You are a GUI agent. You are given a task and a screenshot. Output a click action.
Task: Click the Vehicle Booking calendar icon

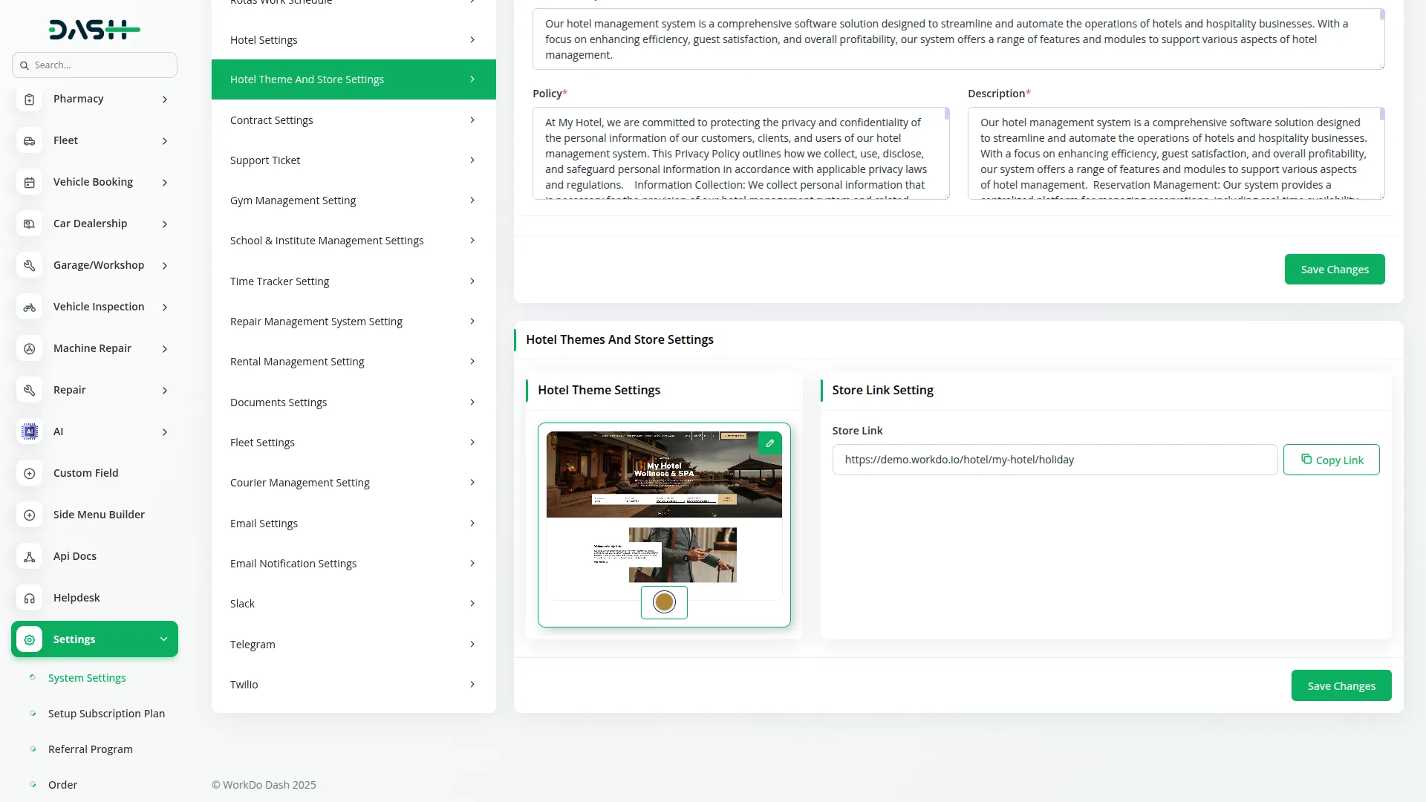[30, 183]
